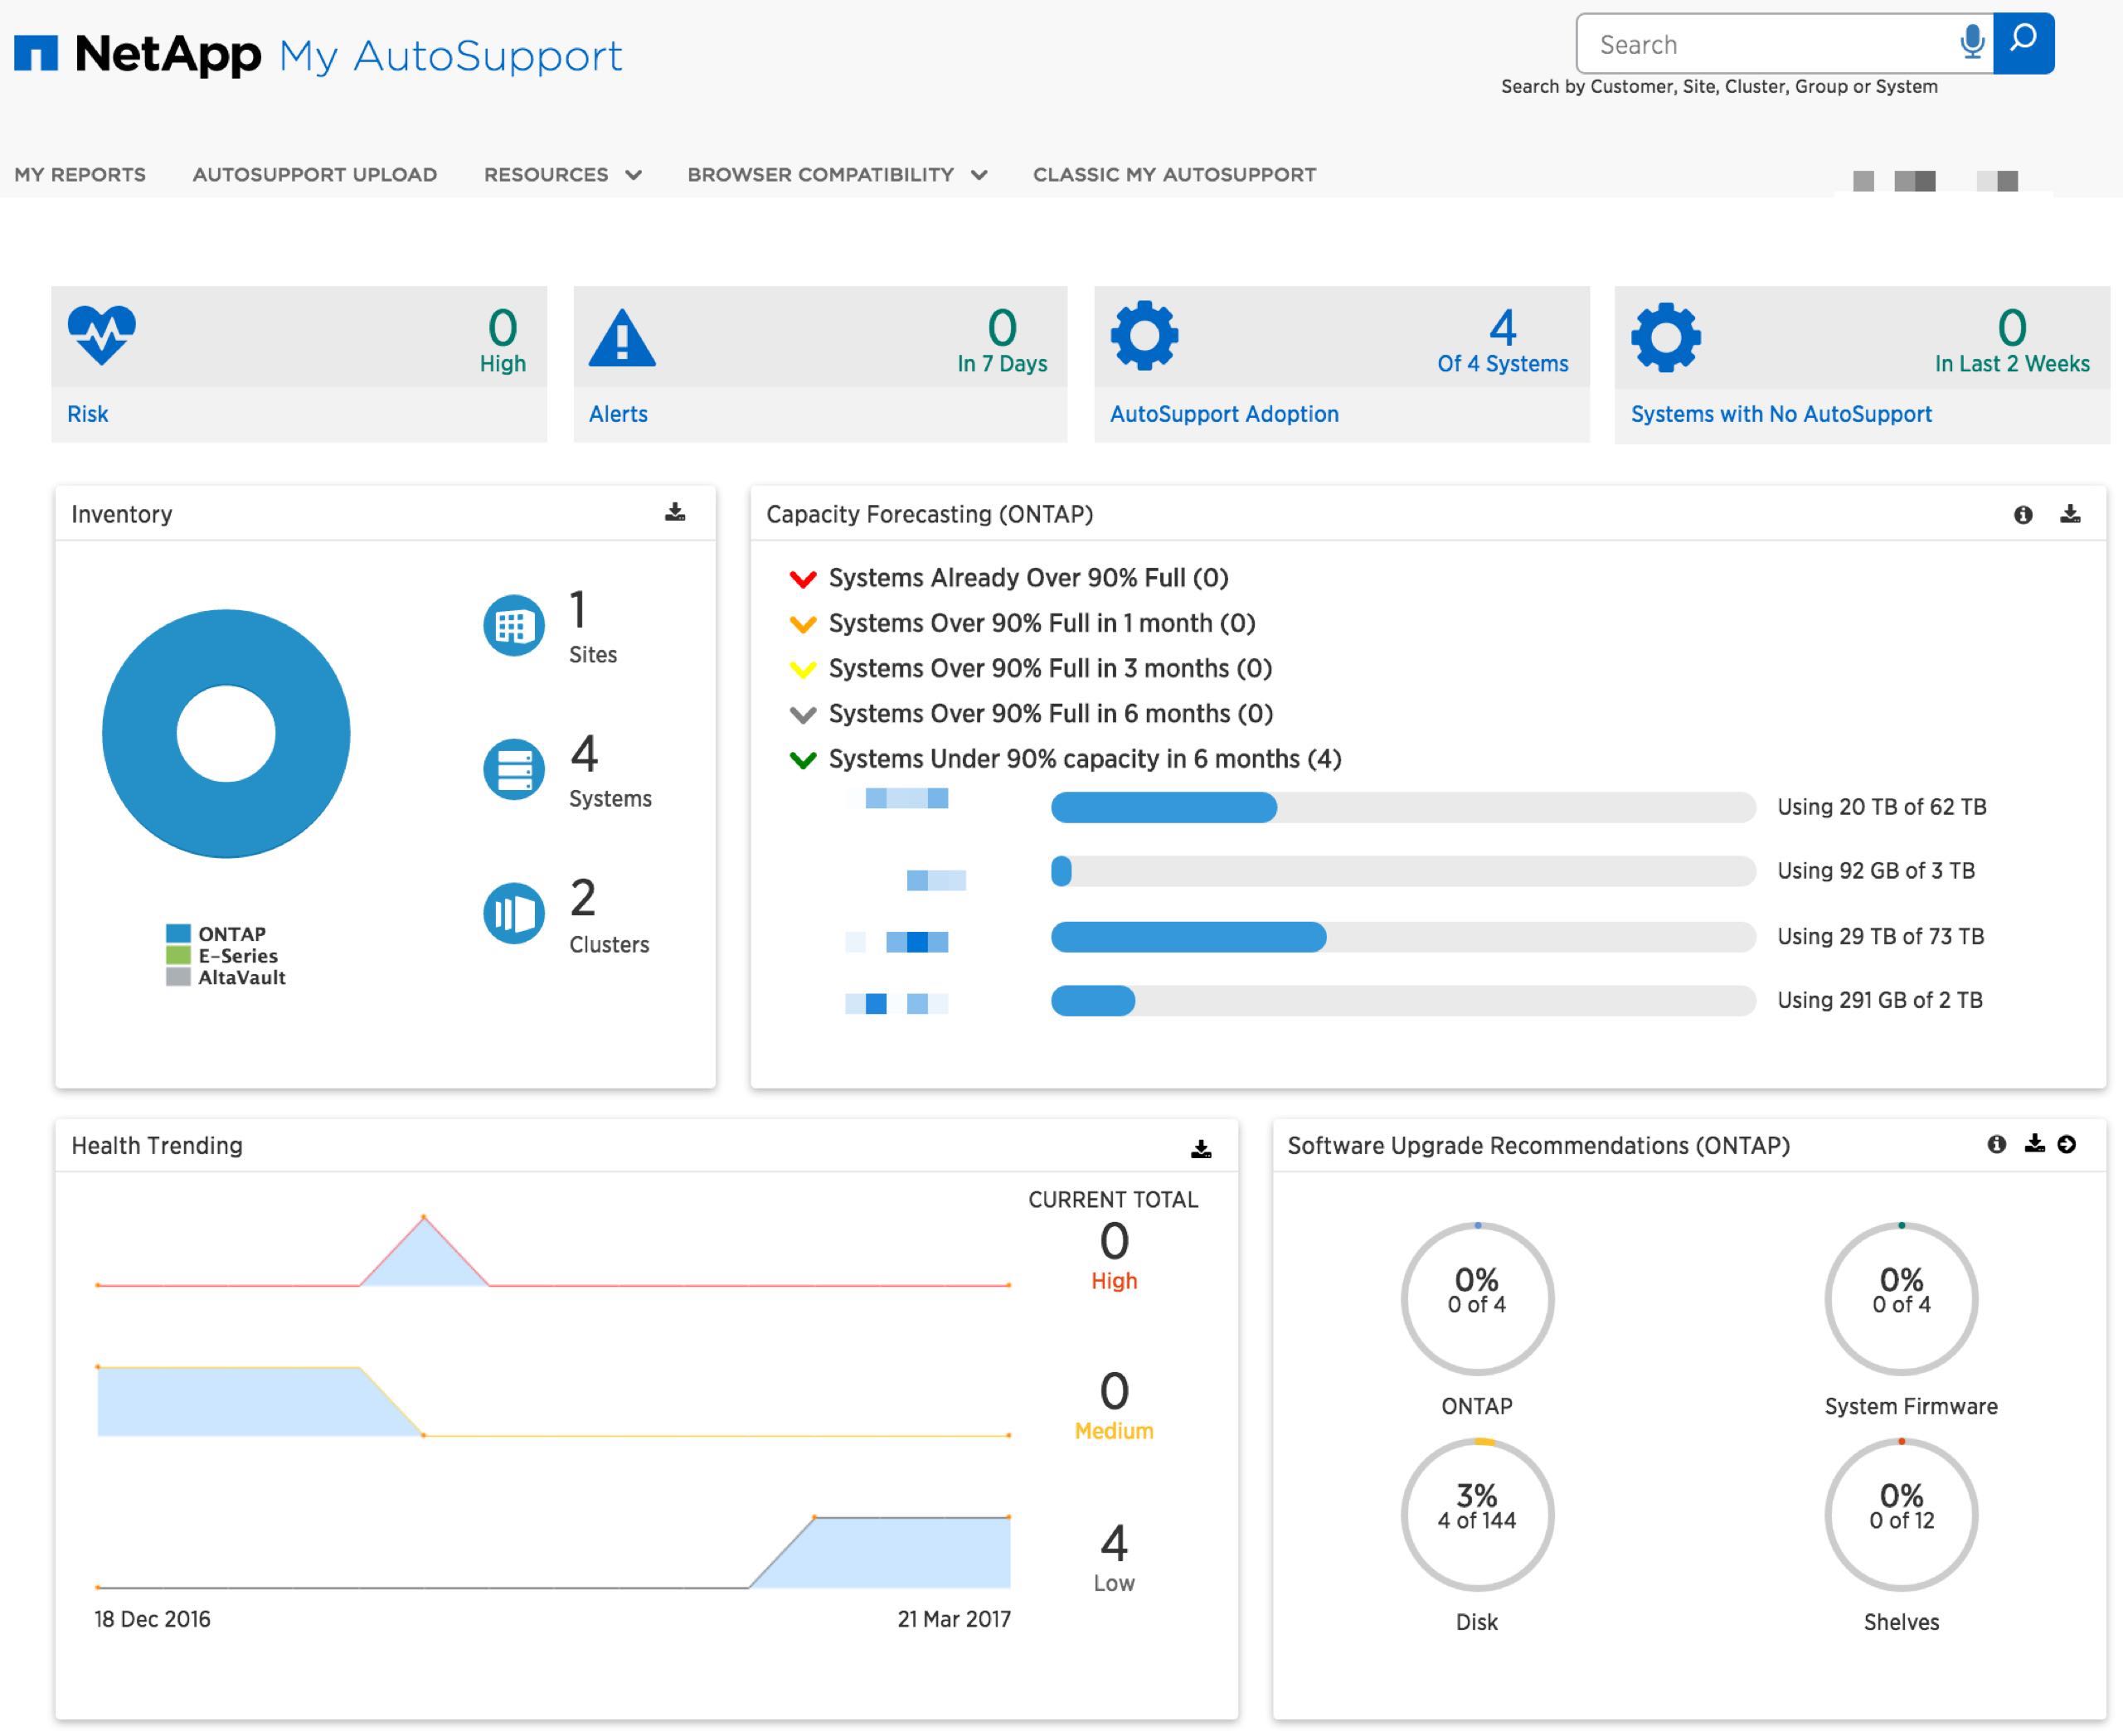Open Classic My AutoSupport menu item
The height and width of the screenshot is (1736, 2123).
(x=1174, y=174)
